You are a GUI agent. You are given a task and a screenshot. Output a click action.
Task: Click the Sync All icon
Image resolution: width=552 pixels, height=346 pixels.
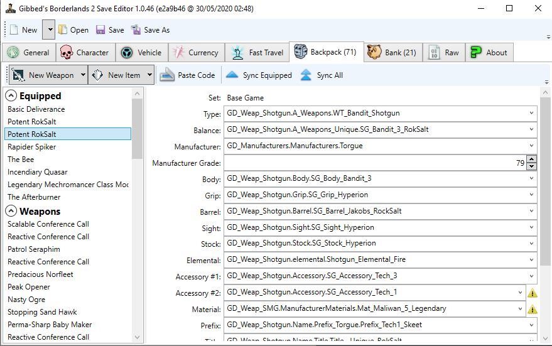pyautogui.click(x=306, y=75)
